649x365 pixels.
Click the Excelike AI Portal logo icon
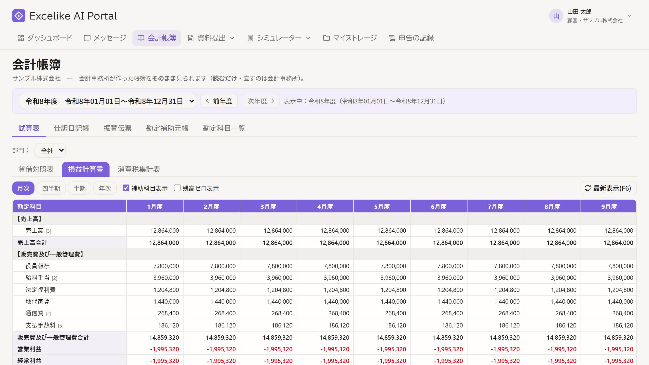pyautogui.click(x=19, y=16)
